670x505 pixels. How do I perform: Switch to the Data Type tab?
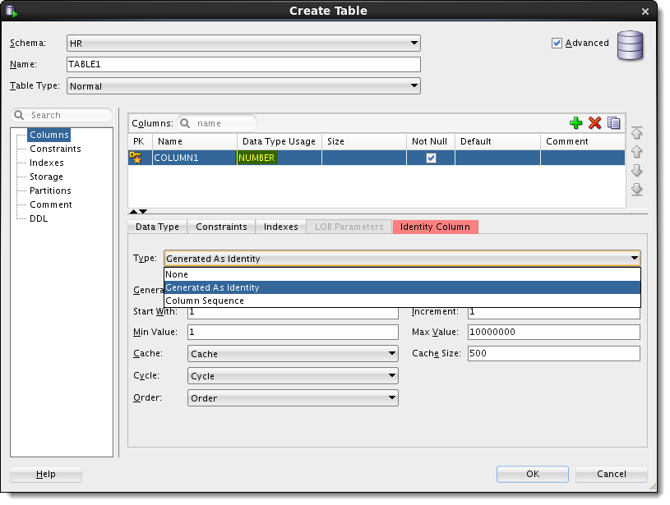[x=157, y=227]
